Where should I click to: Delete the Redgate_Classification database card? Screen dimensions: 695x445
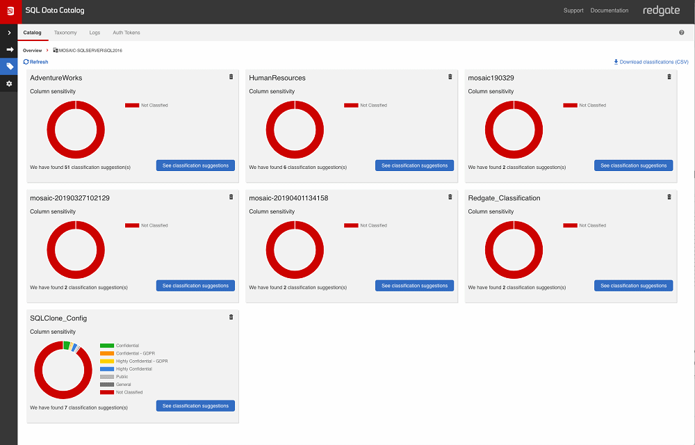tap(669, 197)
